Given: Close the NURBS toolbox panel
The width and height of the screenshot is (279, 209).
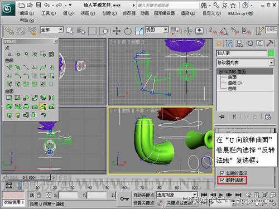Looking at the screenshot, I should 55,41.
